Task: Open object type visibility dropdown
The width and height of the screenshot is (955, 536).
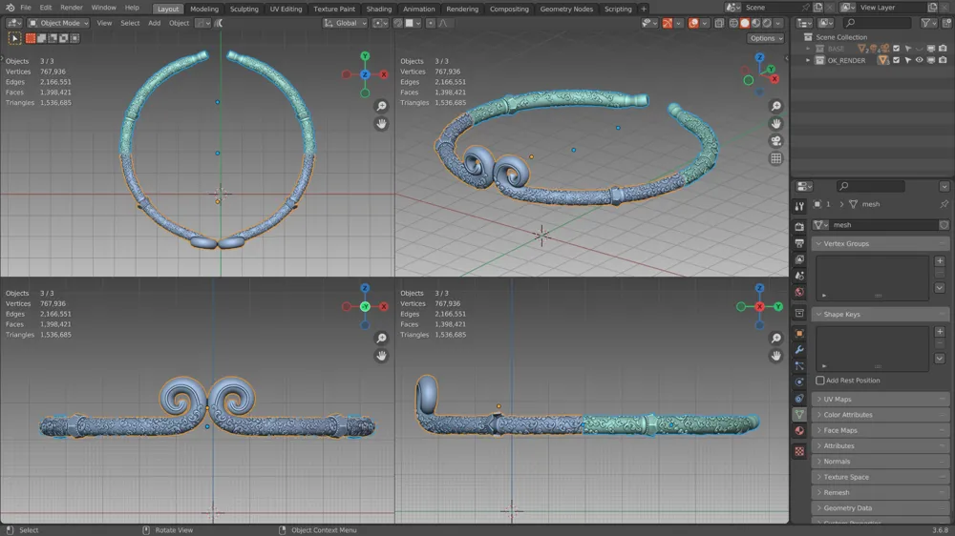Action: pyautogui.click(x=649, y=23)
